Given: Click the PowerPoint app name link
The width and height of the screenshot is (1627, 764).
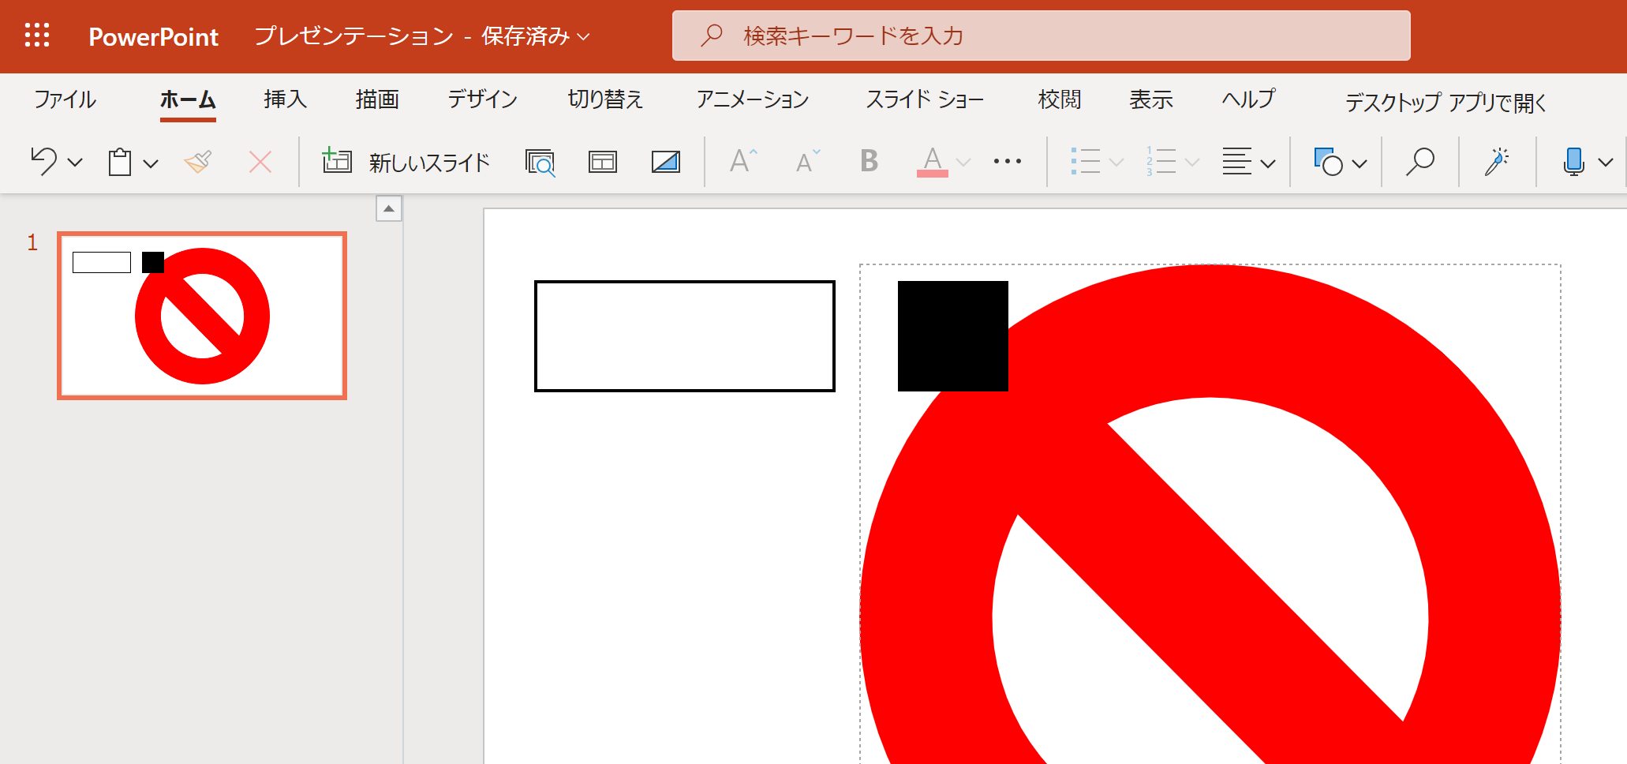Looking at the screenshot, I should coord(153,36).
